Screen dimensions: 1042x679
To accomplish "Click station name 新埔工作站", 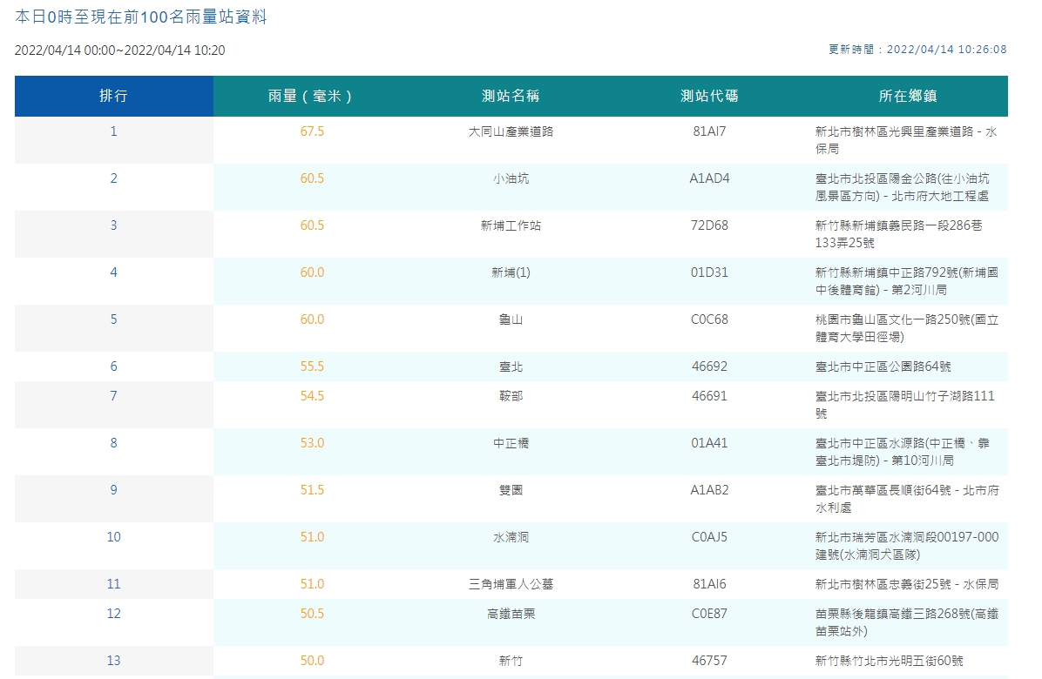I will click(511, 225).
